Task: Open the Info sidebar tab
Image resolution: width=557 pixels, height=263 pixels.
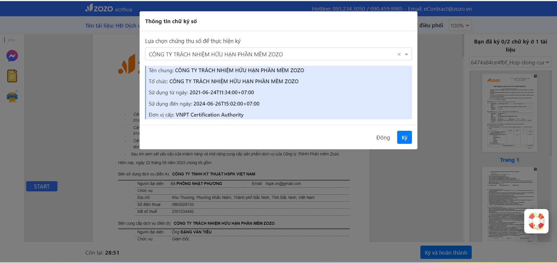Action: [11, 40]
